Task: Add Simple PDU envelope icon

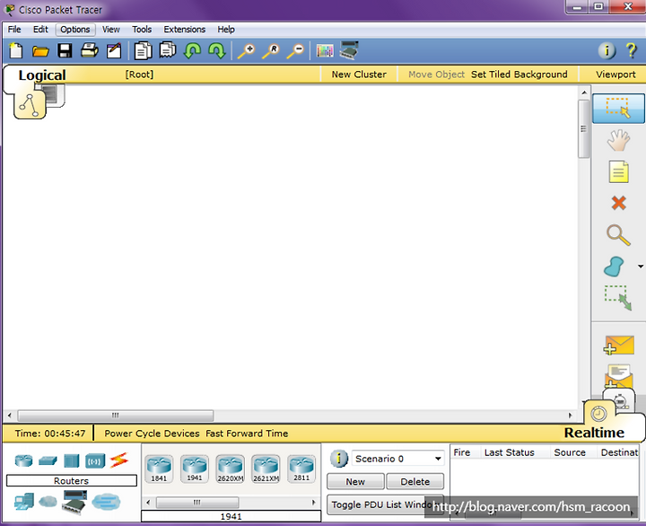Action: tap(619, 345)
